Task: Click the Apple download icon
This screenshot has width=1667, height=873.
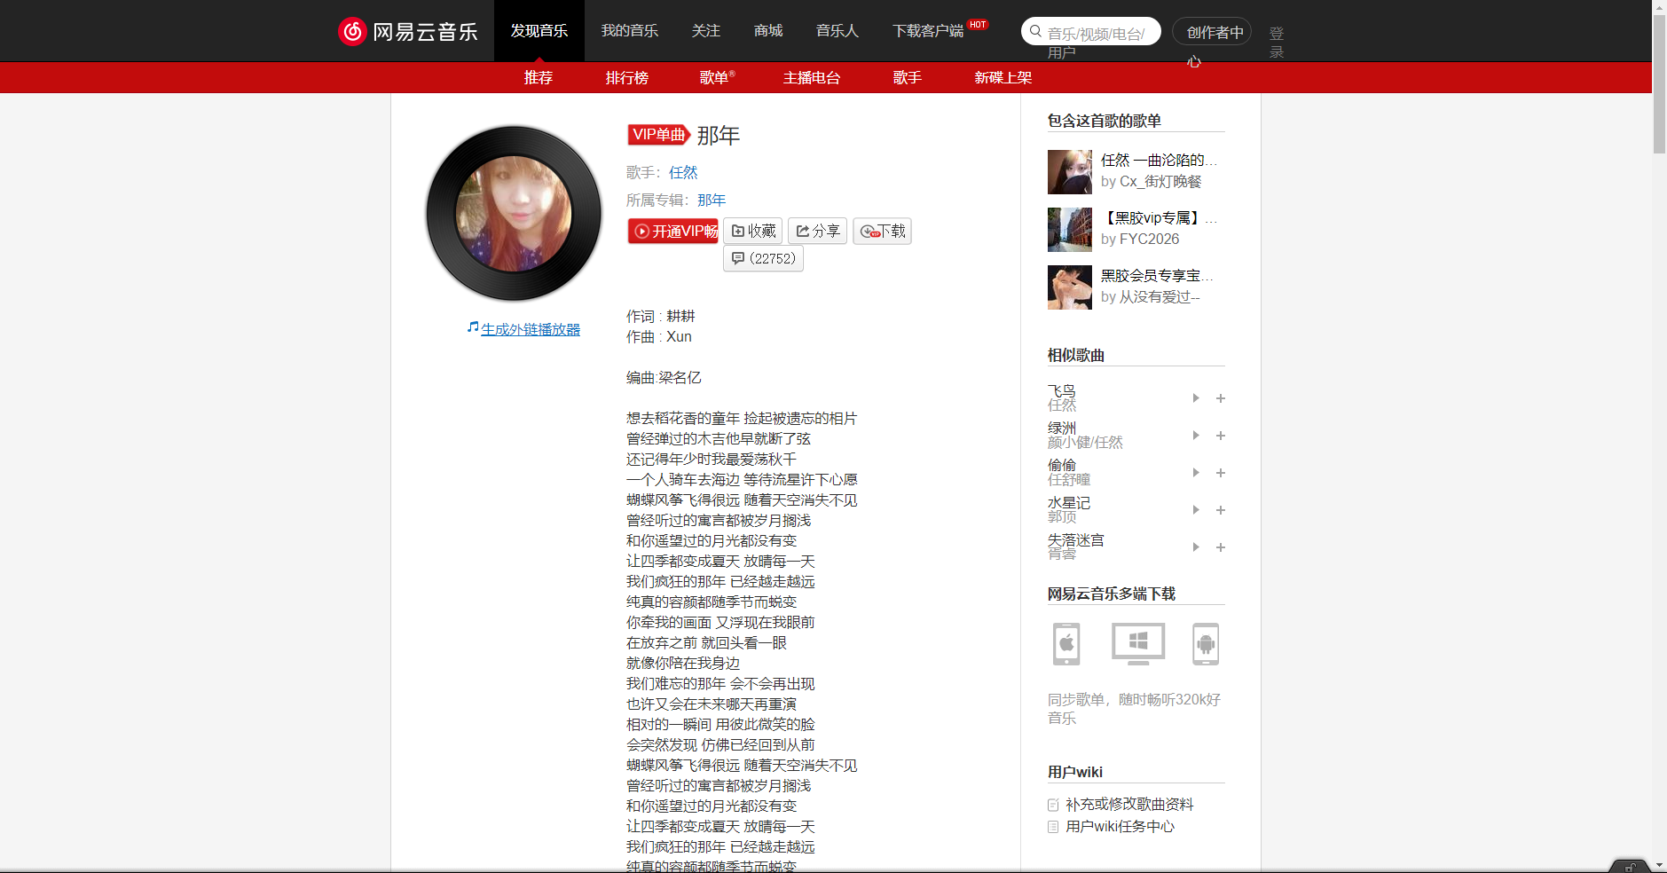Action: coord(1065,644)
